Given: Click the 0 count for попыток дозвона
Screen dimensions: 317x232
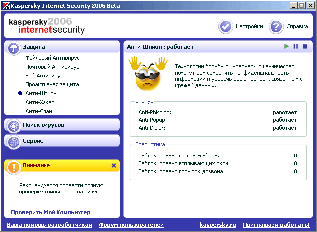Looking at the screenshot, I should click(x=295, y=171).
